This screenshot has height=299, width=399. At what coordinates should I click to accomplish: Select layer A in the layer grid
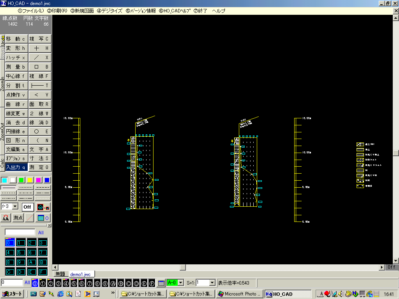31,262
